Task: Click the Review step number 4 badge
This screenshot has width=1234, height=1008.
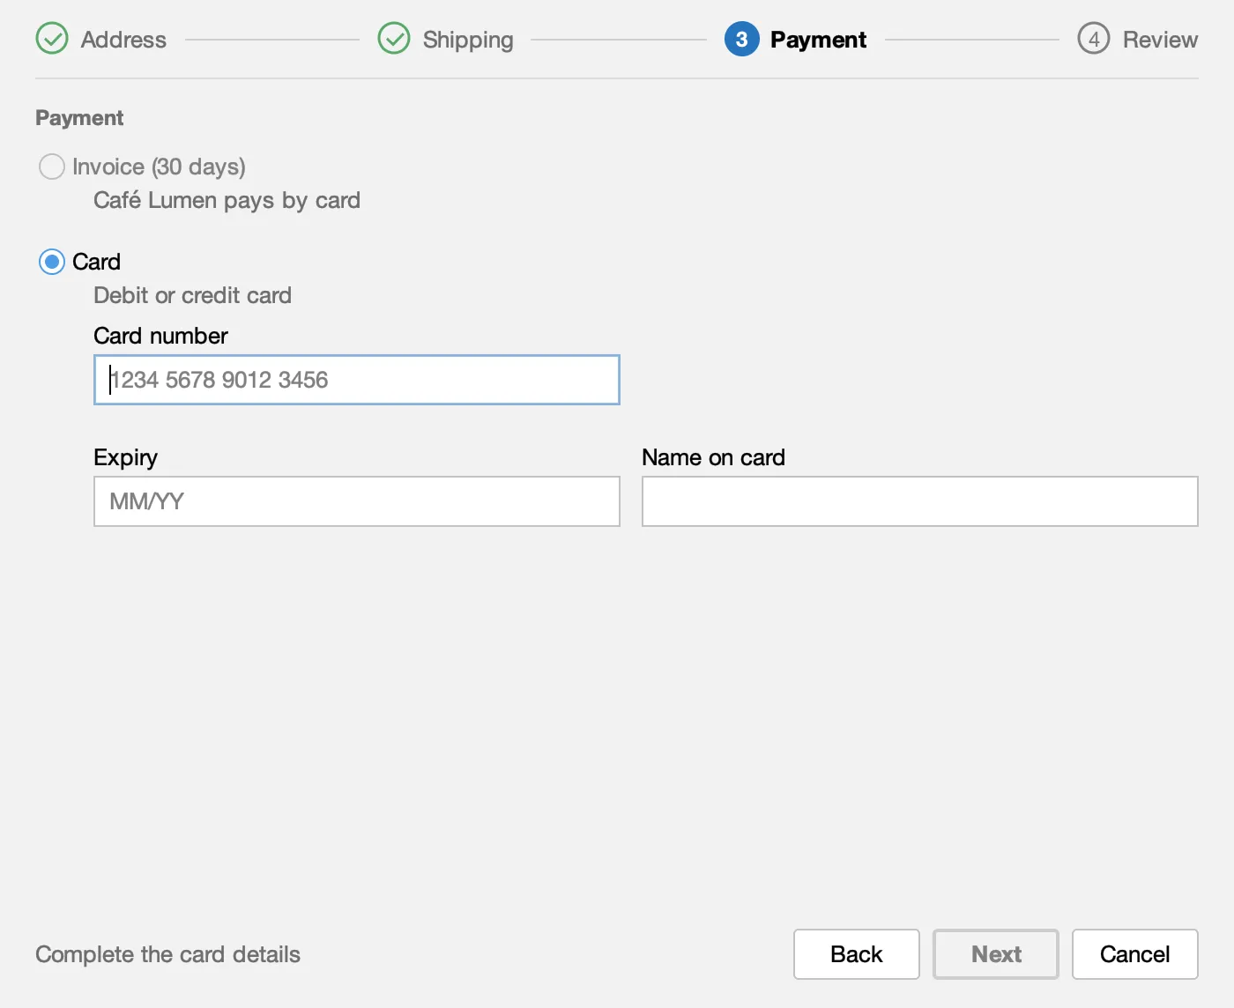Action: coord(1094,39)
